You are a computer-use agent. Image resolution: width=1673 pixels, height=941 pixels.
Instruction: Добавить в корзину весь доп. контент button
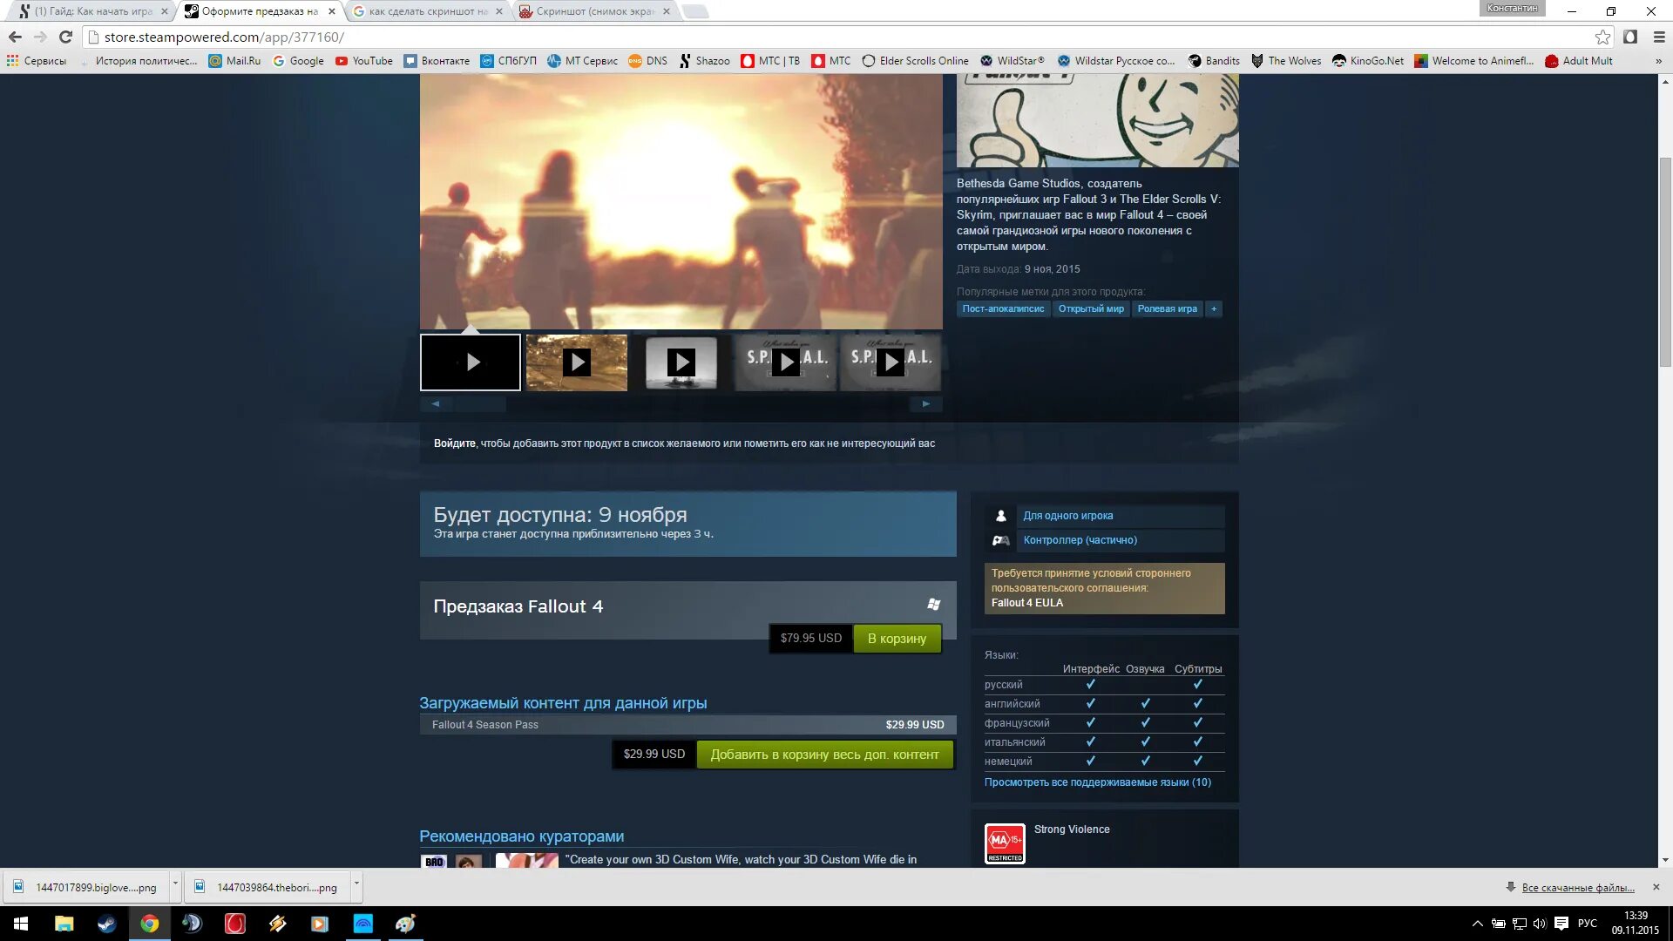pos(823,754)
